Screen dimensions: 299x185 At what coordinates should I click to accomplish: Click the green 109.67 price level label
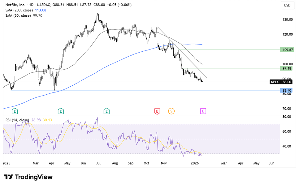[287, 50]
